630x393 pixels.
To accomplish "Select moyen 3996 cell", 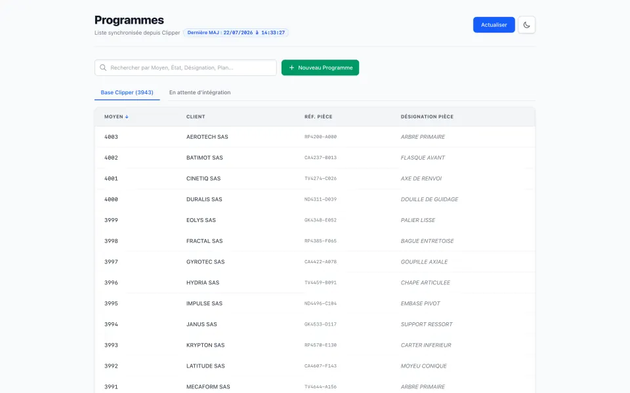I will coord(112,283).
